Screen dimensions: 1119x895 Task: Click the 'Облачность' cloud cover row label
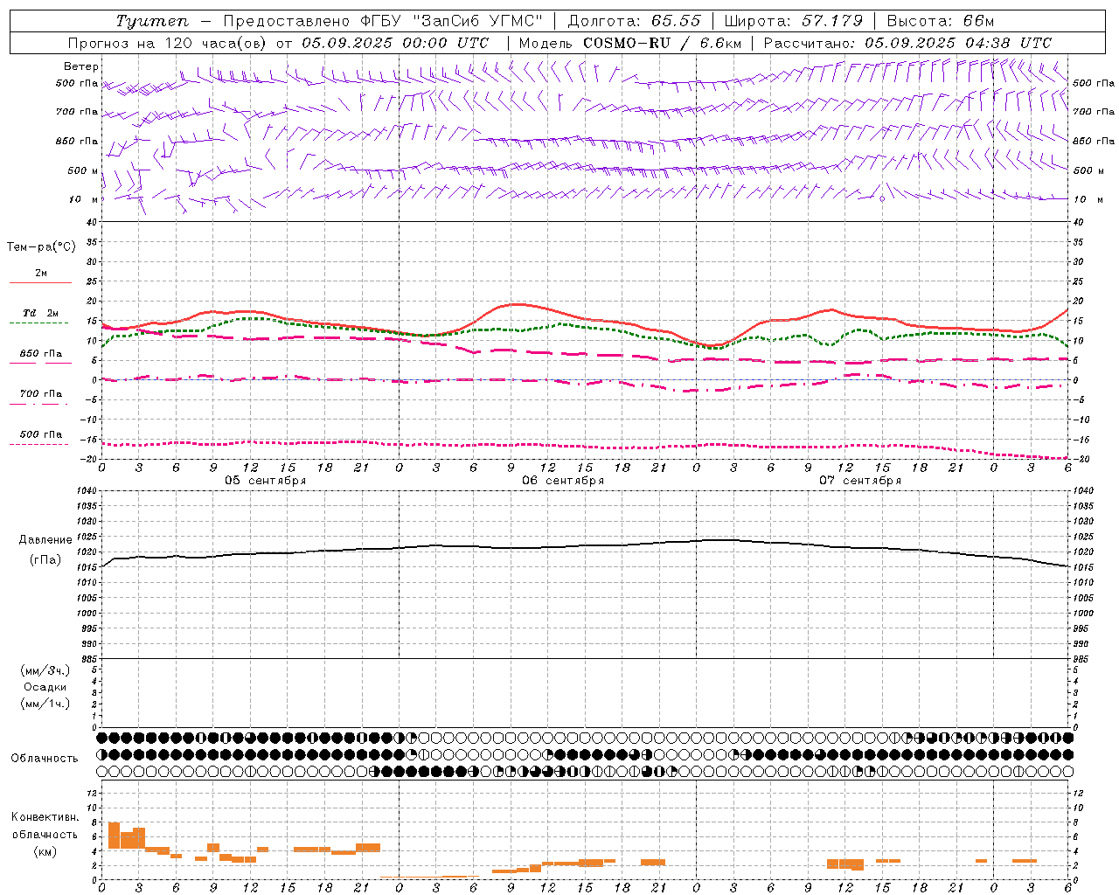pyautogui.click(x=45, y=759)
